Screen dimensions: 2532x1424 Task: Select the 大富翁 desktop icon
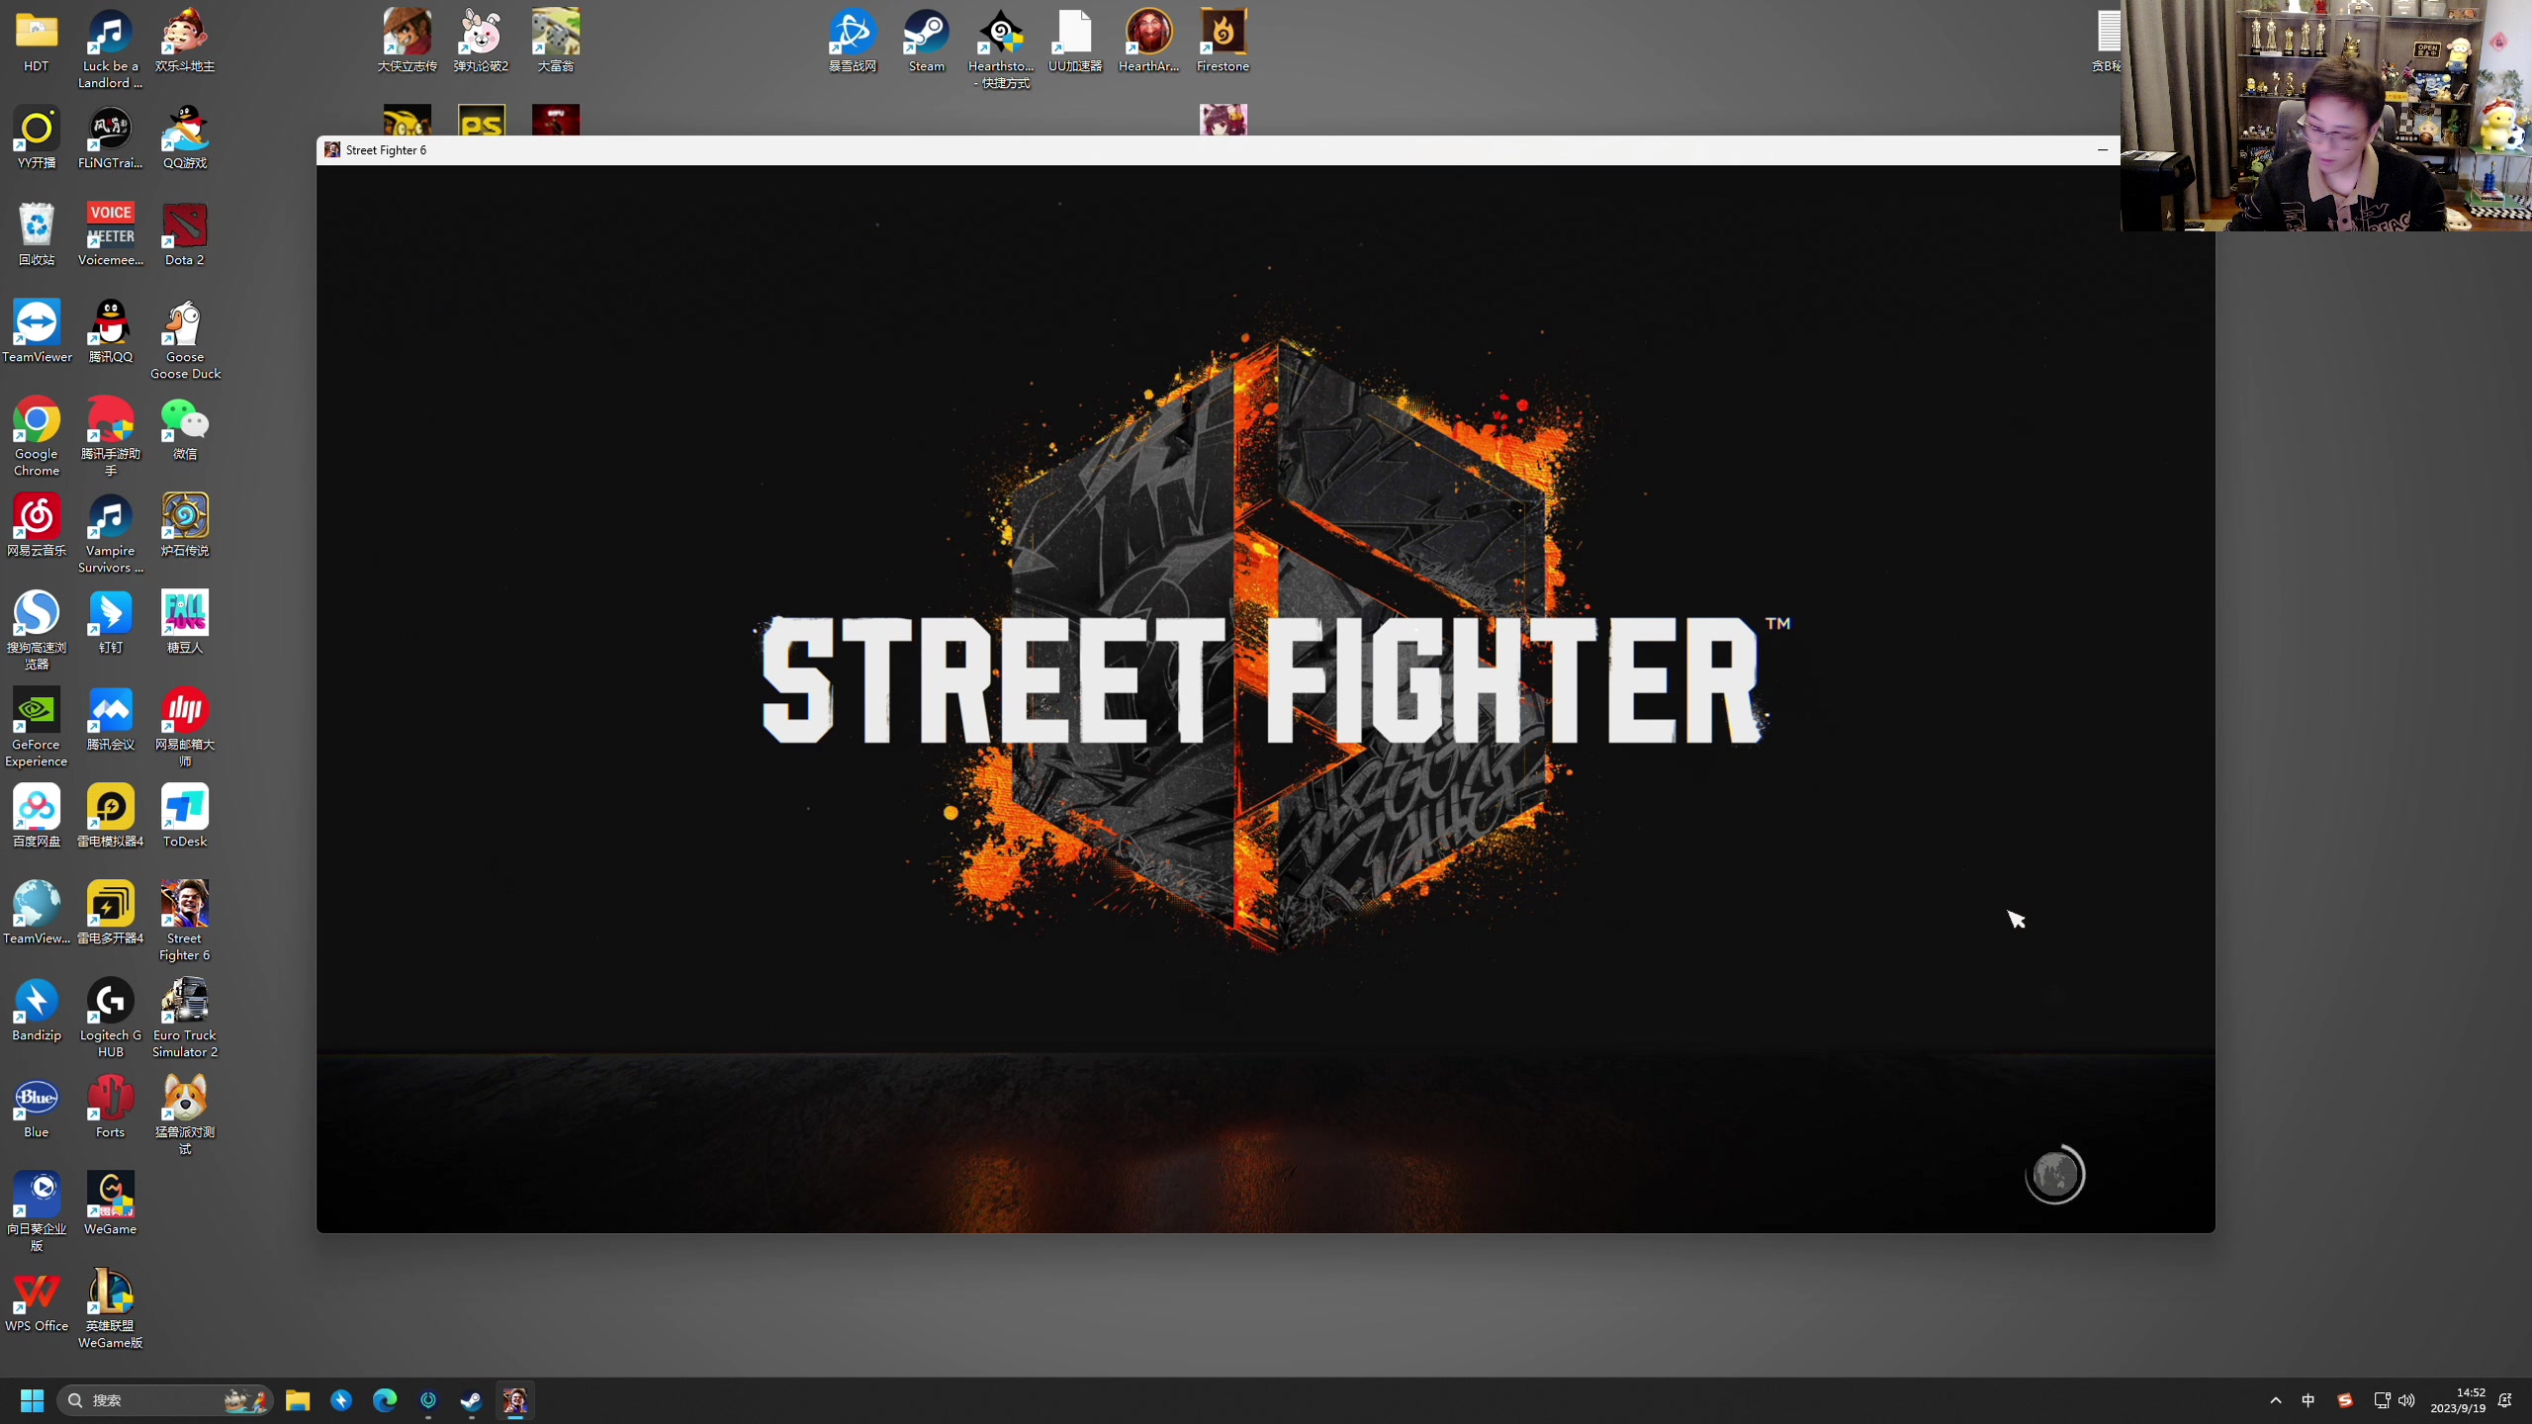point(556,42)
